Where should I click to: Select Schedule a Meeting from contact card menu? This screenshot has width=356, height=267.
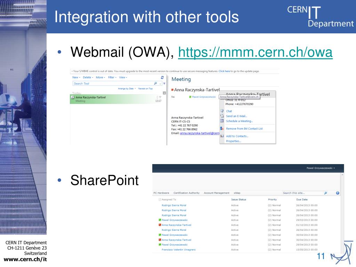239,121
